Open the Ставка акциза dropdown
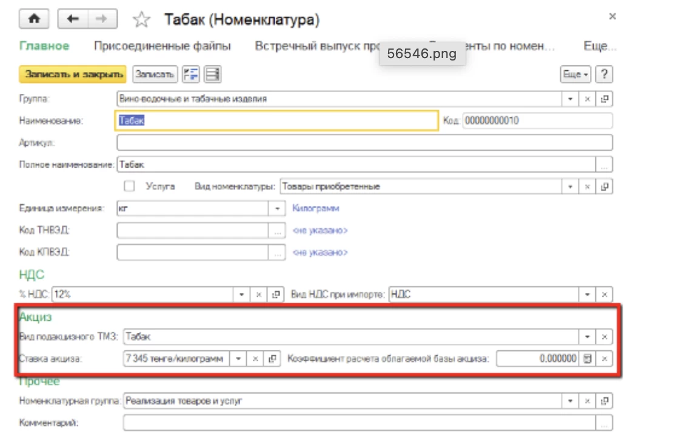This screenshot has height=437, width=673. pyautogui.click(x=239, y=359)
